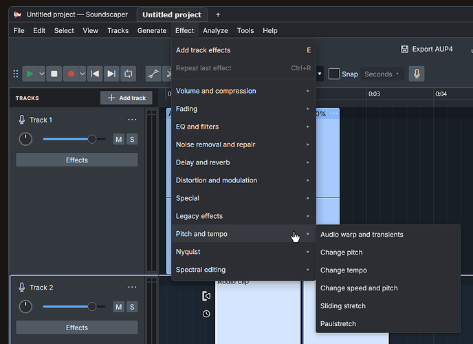Image resolution: width=473 pixels, height=344 pixels.
Task: Click the Export AUP4 save icon
Action: [x=404, y=49]
